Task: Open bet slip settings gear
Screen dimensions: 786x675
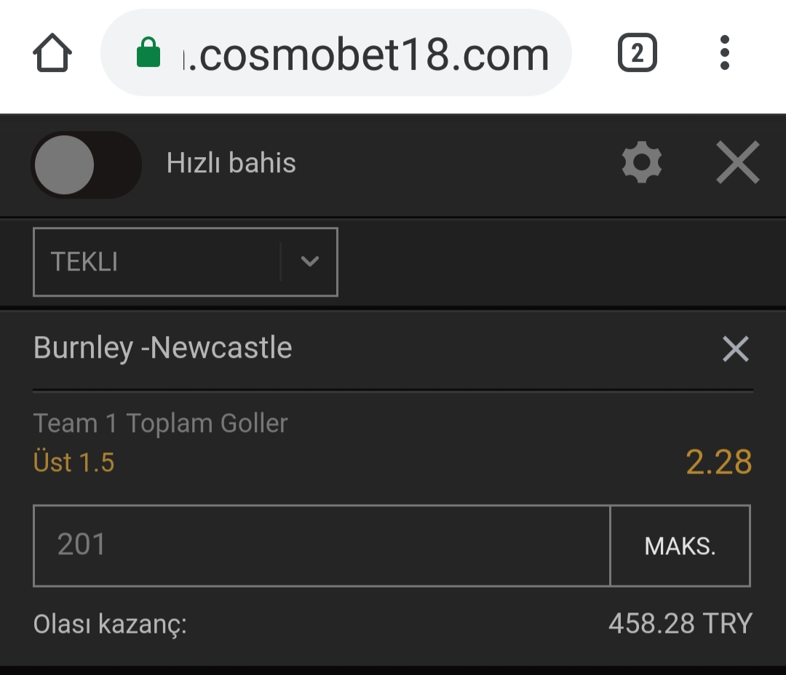Action: click(642, 162)
